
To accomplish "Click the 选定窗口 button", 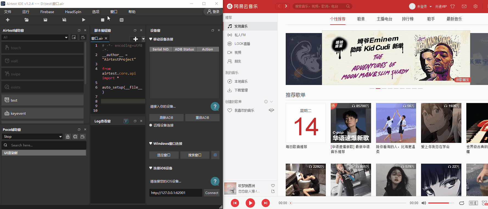I will tap(164, 155).
